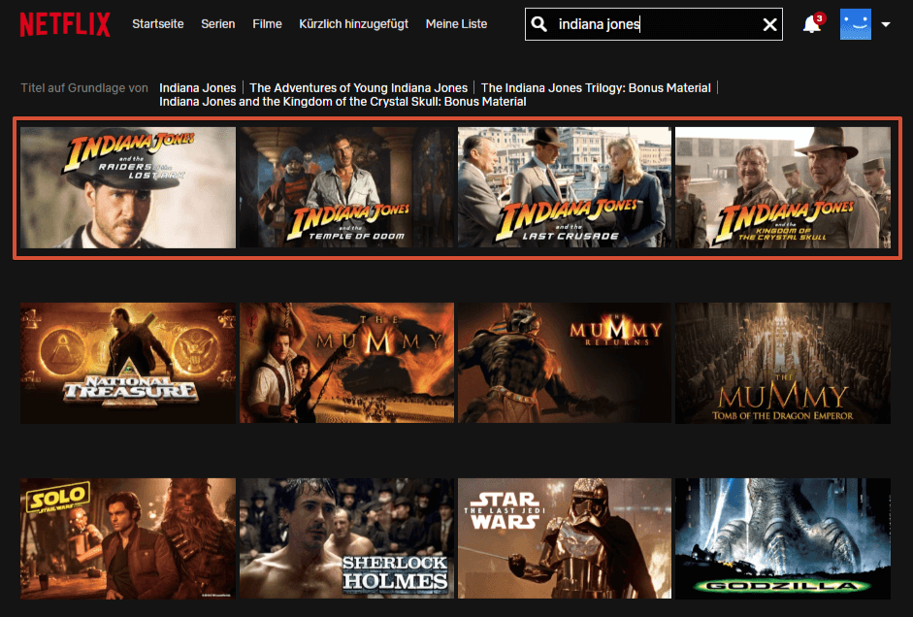The image size is (913, 617).
Task: Open Raiders of the Lost Ark thumbnail
Action: point(128,187)
